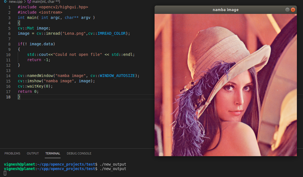Click argv parameter on line 3
The width and height of the screenshot is (303, 177).
(x=86, y=18)
